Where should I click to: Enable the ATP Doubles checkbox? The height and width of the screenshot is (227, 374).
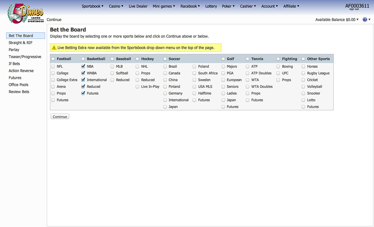(248, 73)
